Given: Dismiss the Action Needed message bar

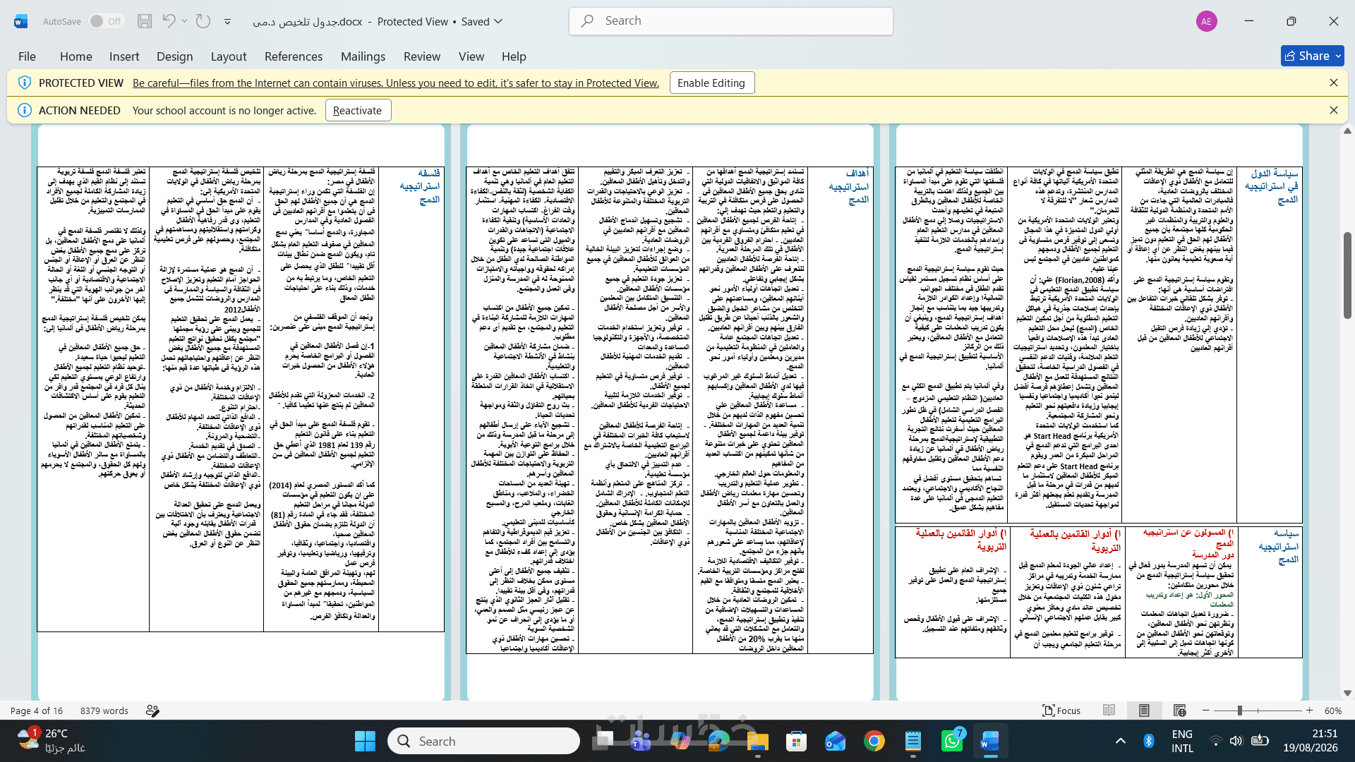Looking at the screenshot, I should coord(1334,110).
